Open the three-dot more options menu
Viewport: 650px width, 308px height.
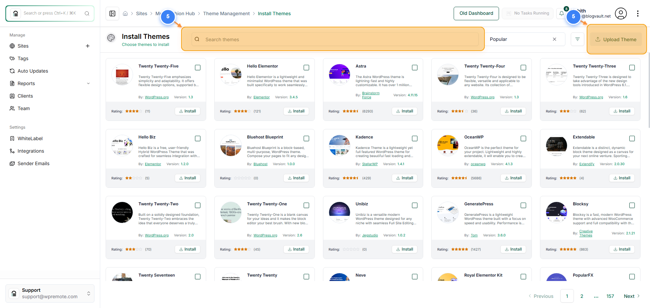638,14
